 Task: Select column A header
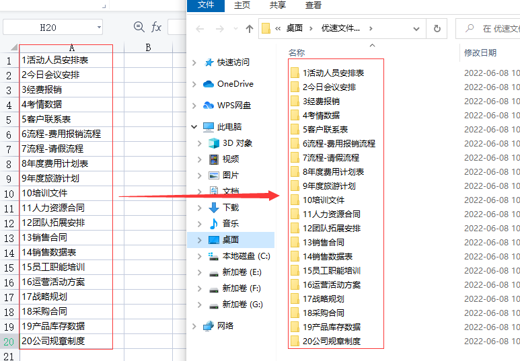pos(71,48)
